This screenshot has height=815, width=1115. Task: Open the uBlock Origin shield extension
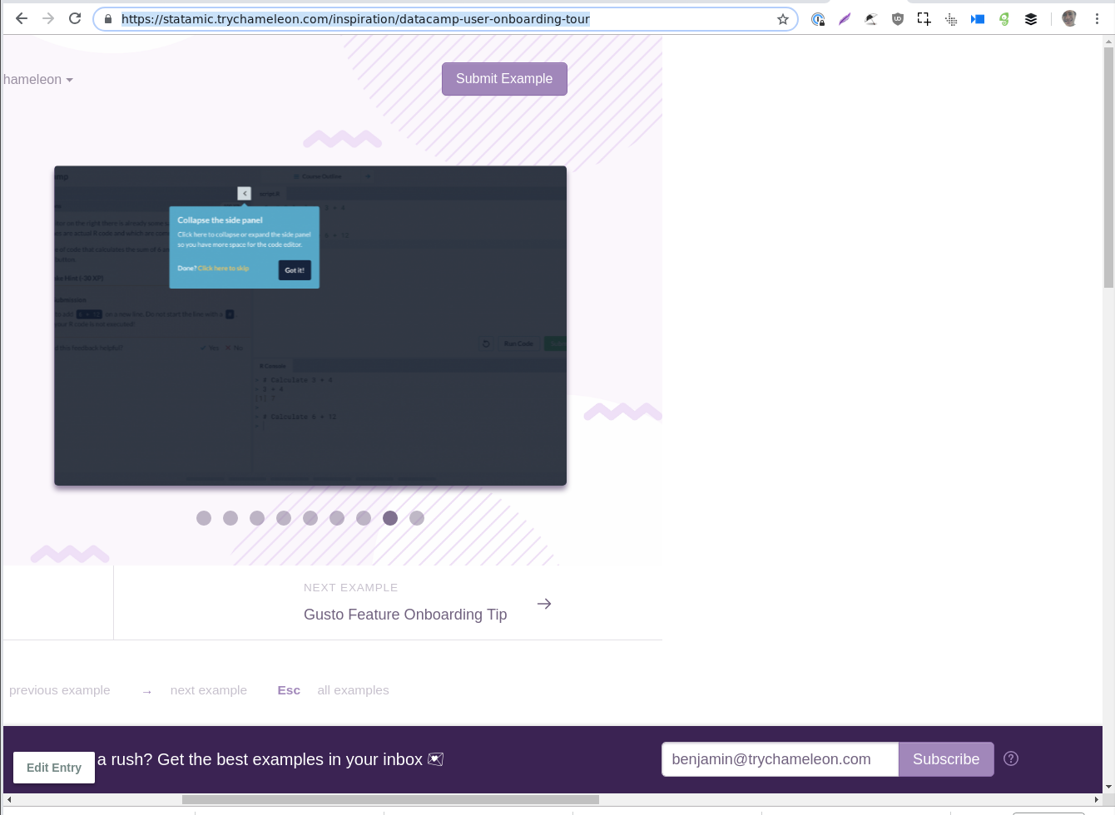pos(898,19)
